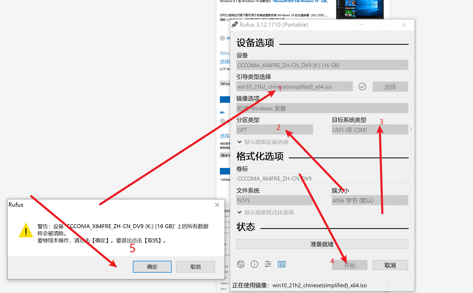Image resolution: width=473 pixels, height=293 pixels.
Task: Click 确定 in the warning dialog
Action: coord(152,267)
